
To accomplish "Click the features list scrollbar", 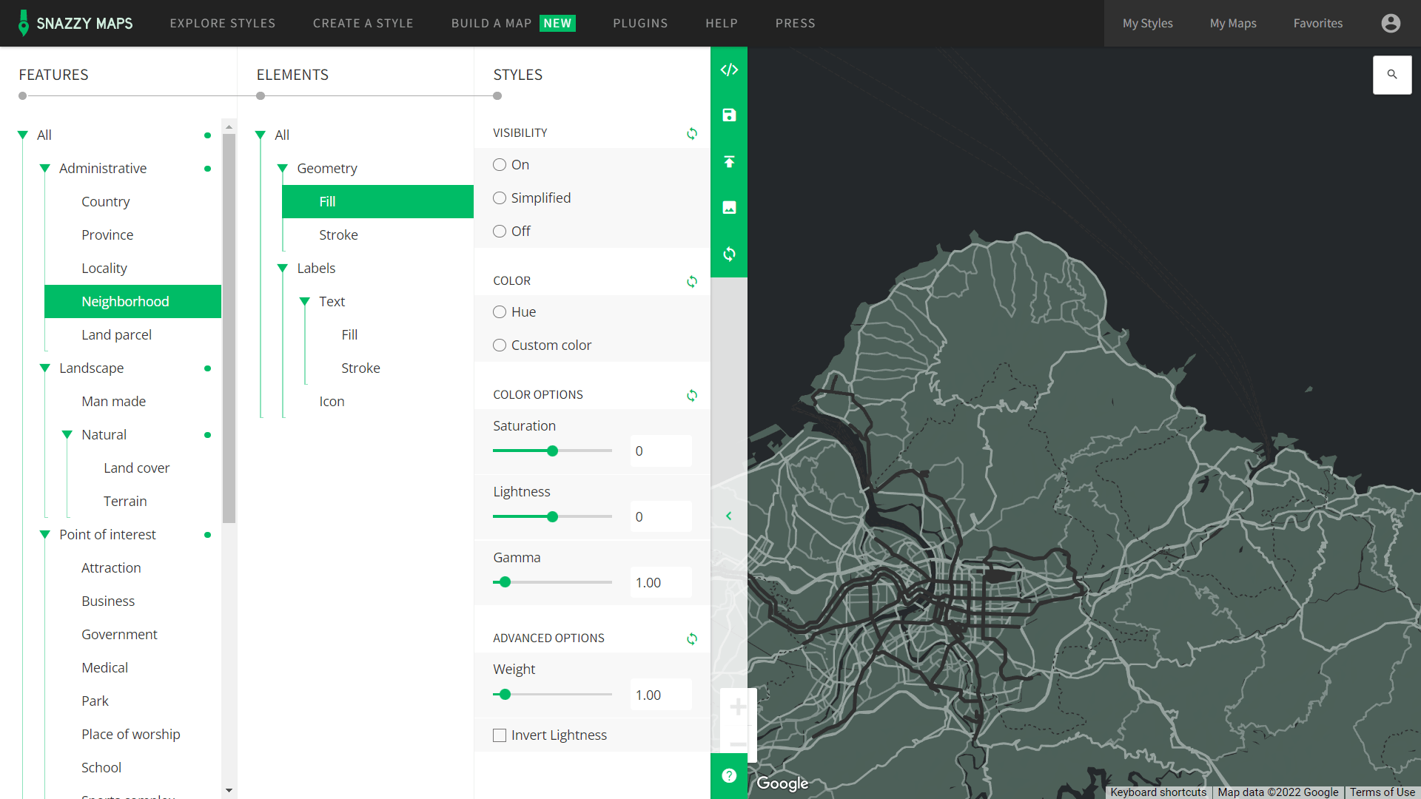I will pyautogui.click(x=229, y=328).
